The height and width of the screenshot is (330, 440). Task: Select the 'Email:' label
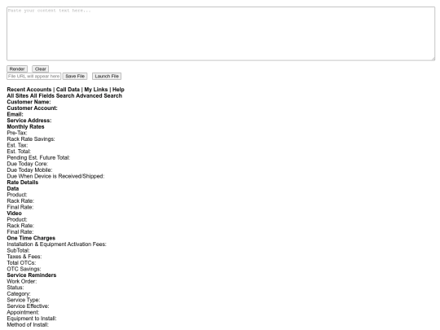[x=15, y=114]
